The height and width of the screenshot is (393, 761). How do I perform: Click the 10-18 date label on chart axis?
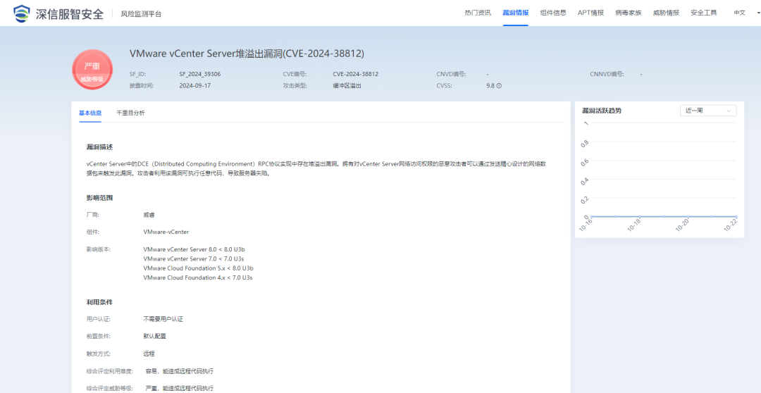tap(634, 225)
